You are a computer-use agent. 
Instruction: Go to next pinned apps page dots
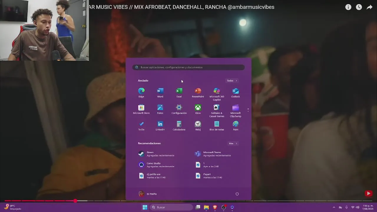[x=248, y=110]
